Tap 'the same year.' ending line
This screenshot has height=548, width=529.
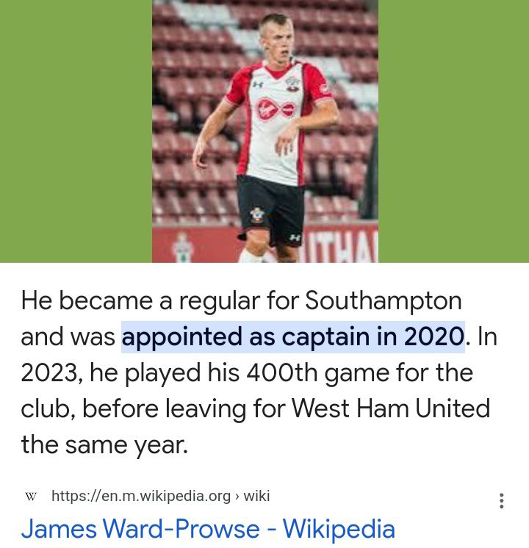pos(104,445)
